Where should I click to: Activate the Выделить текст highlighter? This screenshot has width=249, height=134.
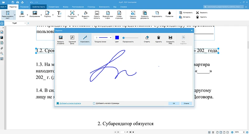pyautogui.click(x=85, y=15)
